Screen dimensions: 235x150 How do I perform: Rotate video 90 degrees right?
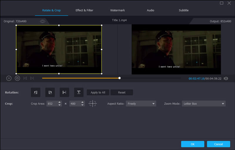click(x=50, y=92)
